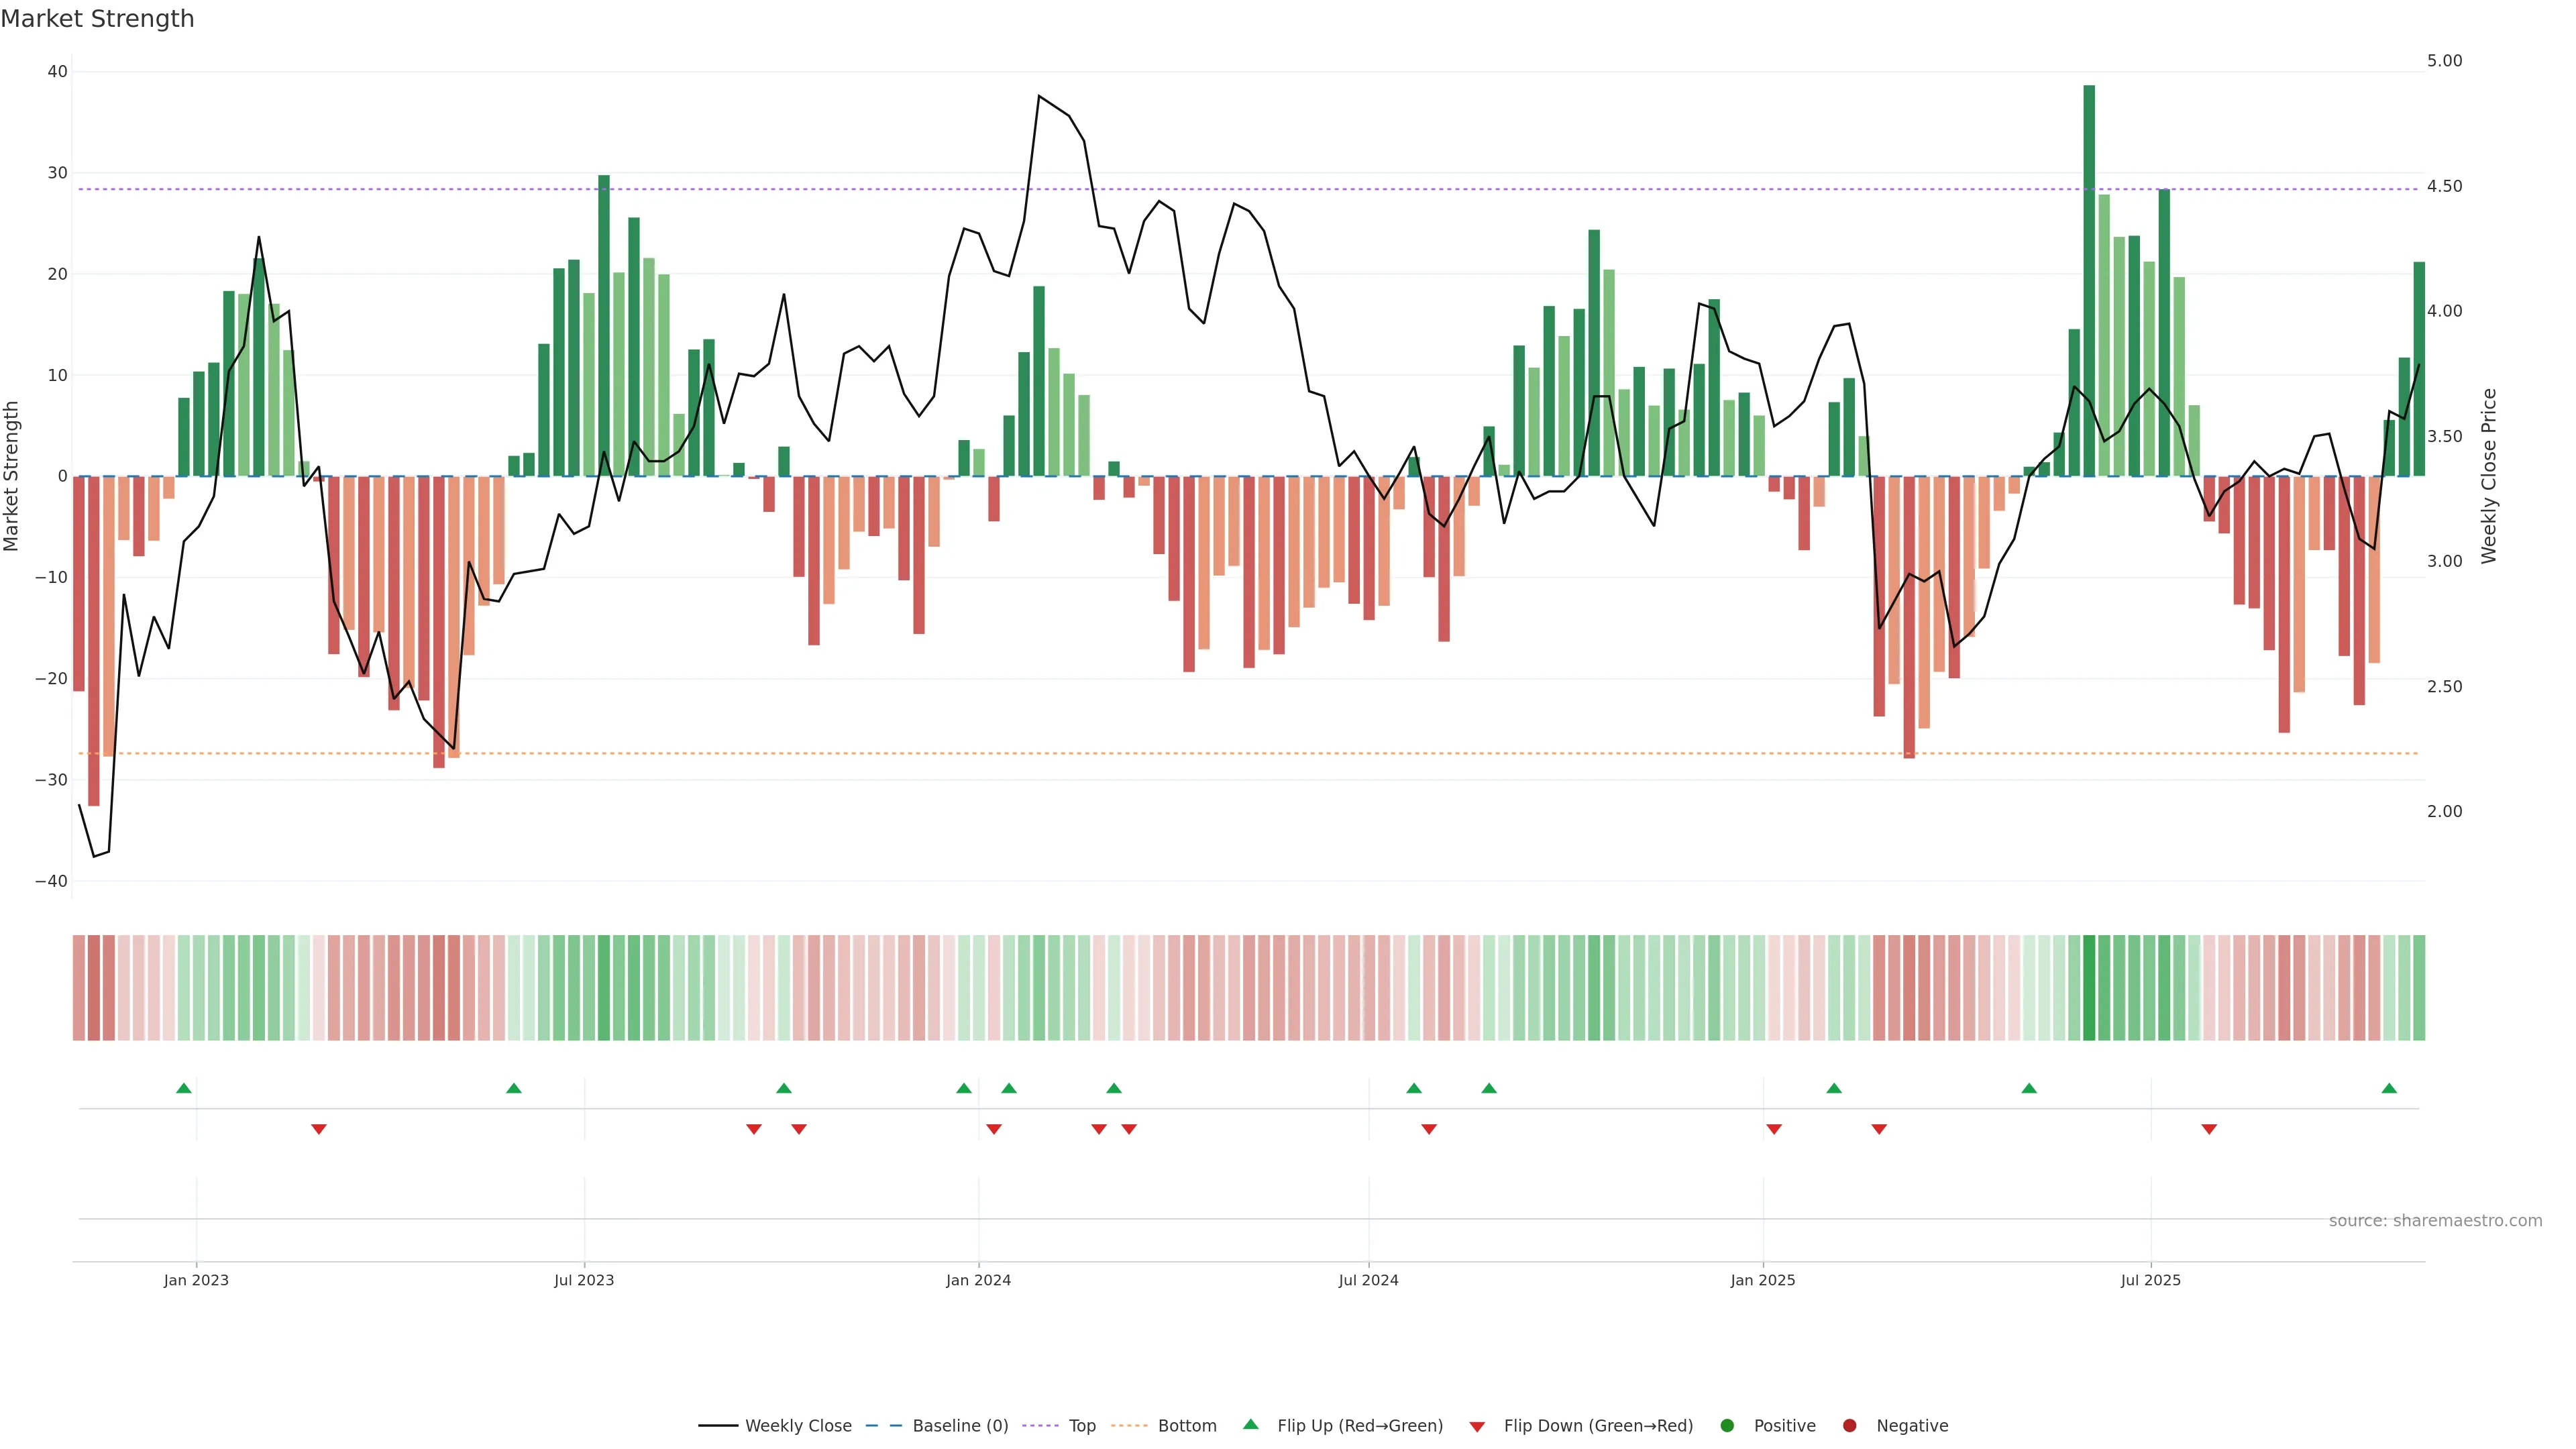
Task: Click the Market Strength chart title
Action: [97, 19]
